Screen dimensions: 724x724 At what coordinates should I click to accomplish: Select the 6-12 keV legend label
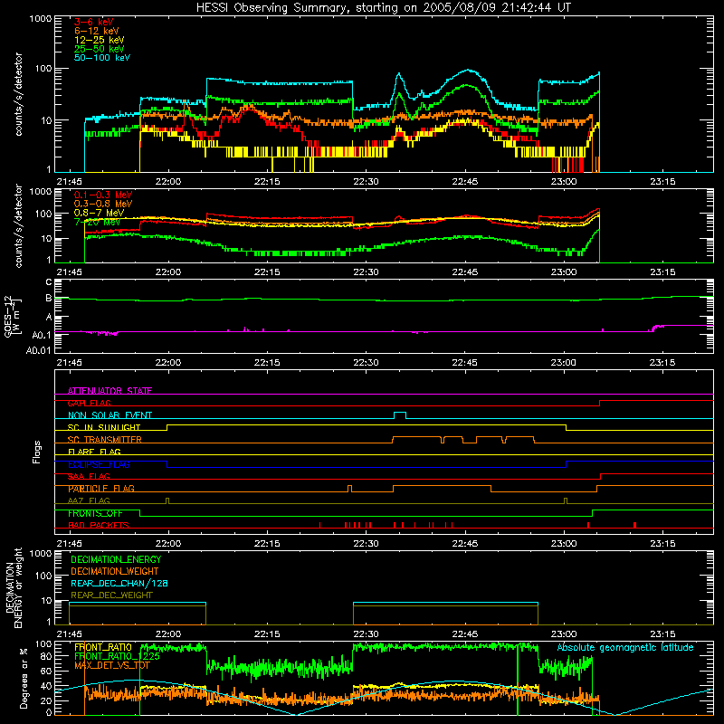click(x=97, y=31)
